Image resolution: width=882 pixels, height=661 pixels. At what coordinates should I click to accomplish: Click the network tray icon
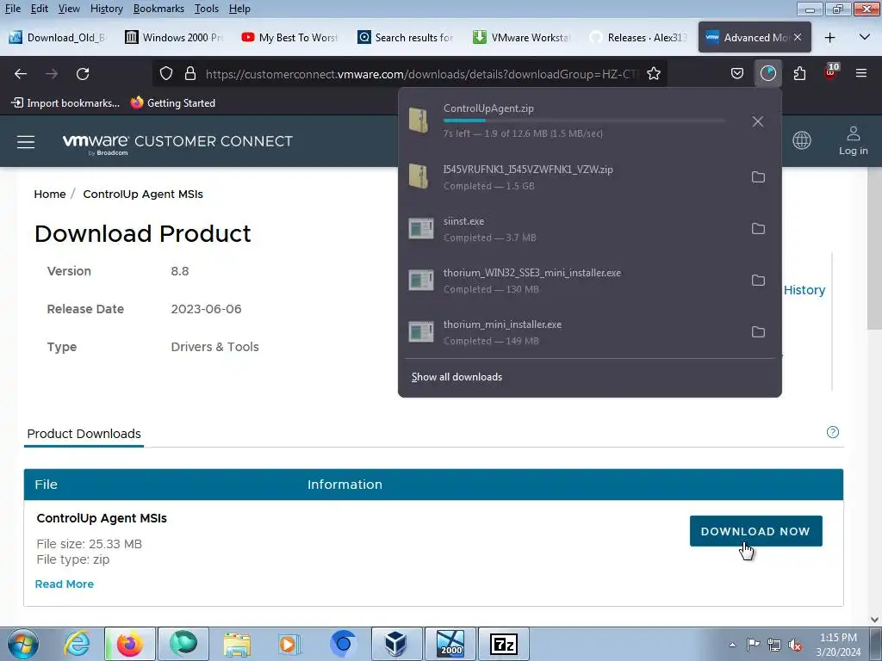pyautogui.click(x=774, y=645)
